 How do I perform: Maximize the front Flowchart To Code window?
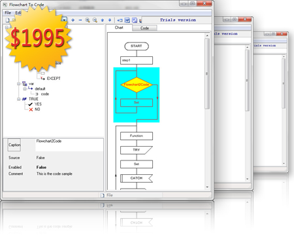click(x=193, y=3)
